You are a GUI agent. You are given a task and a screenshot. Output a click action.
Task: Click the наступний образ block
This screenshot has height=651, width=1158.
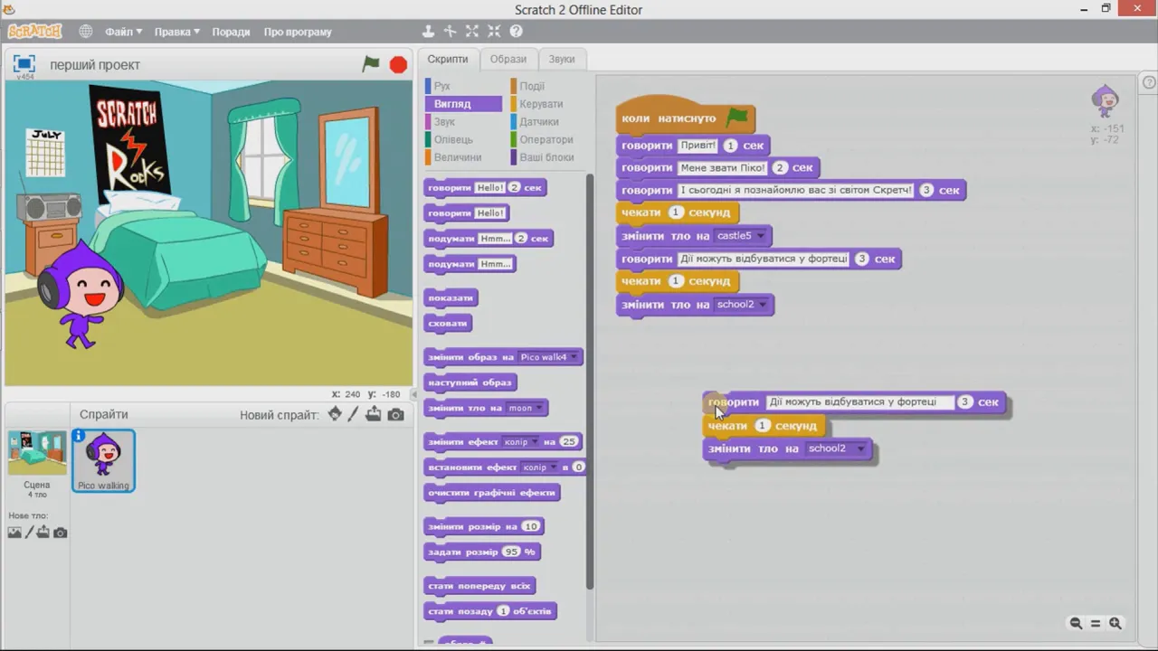tap(470, 382)
